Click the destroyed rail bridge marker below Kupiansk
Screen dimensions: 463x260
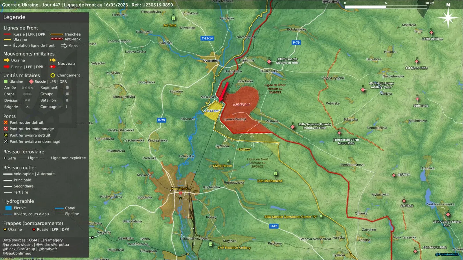click(x=181, y=198)
